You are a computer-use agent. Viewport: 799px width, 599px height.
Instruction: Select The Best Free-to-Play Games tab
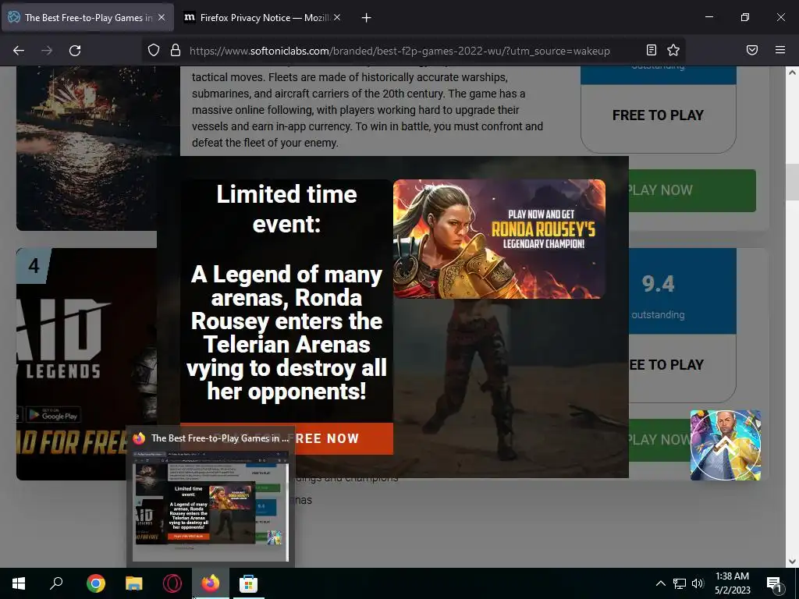pyautogui.click(x=87, y=17)
